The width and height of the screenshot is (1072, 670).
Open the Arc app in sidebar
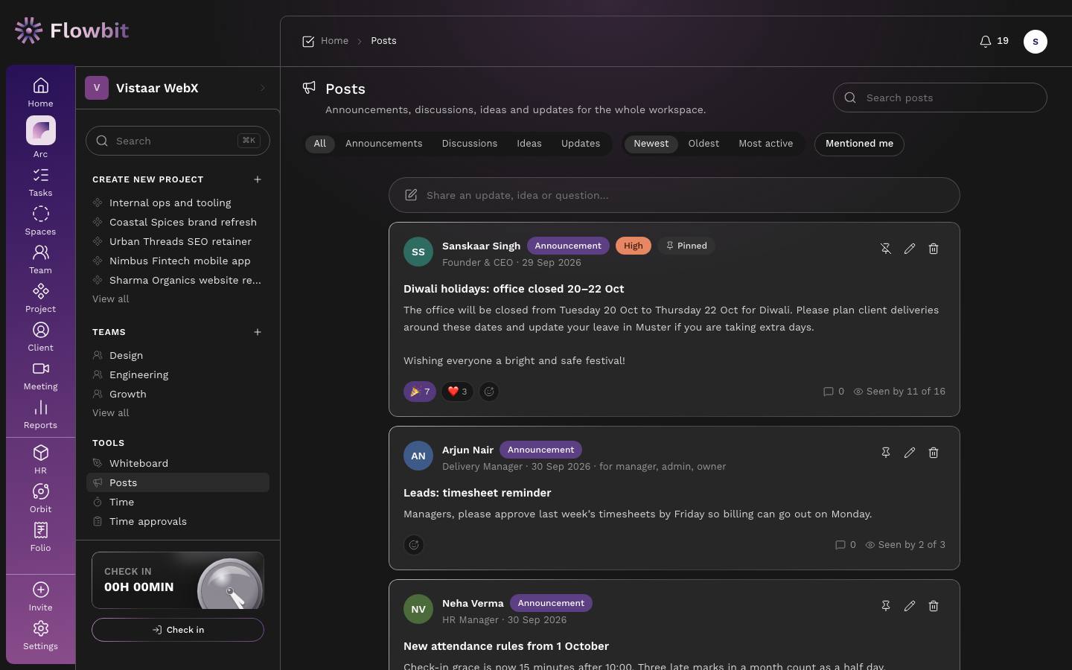(40, 138)
